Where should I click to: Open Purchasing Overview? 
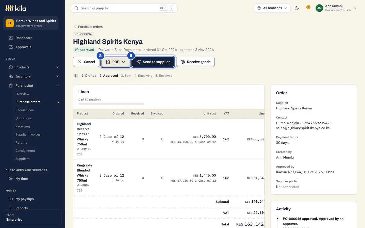[22, 94]
